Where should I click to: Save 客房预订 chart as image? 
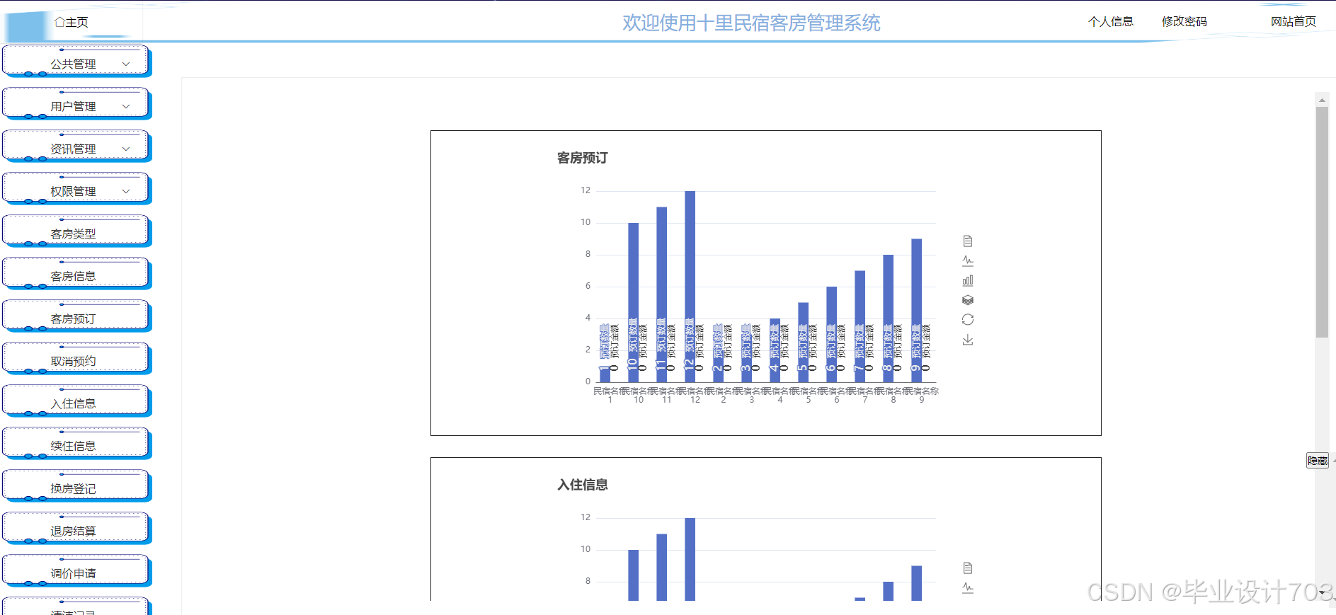(x=968, y=340)
